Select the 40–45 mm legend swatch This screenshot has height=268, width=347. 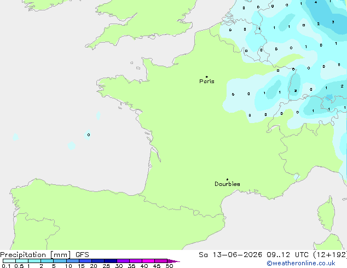tap(148, 261)
